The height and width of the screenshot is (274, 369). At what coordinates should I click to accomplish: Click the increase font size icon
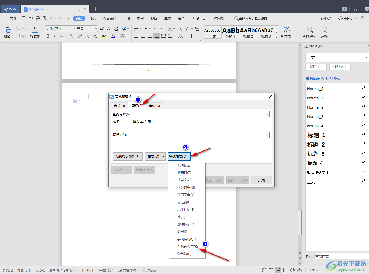click(x=102, y=29)
